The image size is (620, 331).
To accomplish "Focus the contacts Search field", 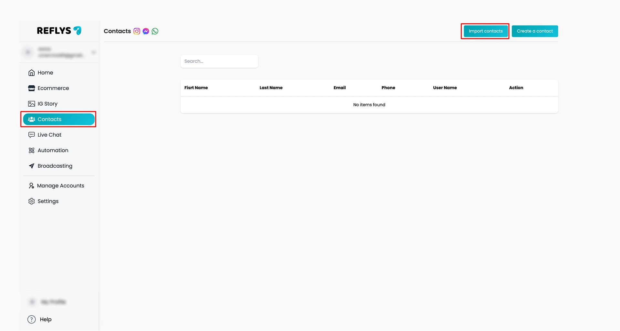I will (x=219, y=61).
